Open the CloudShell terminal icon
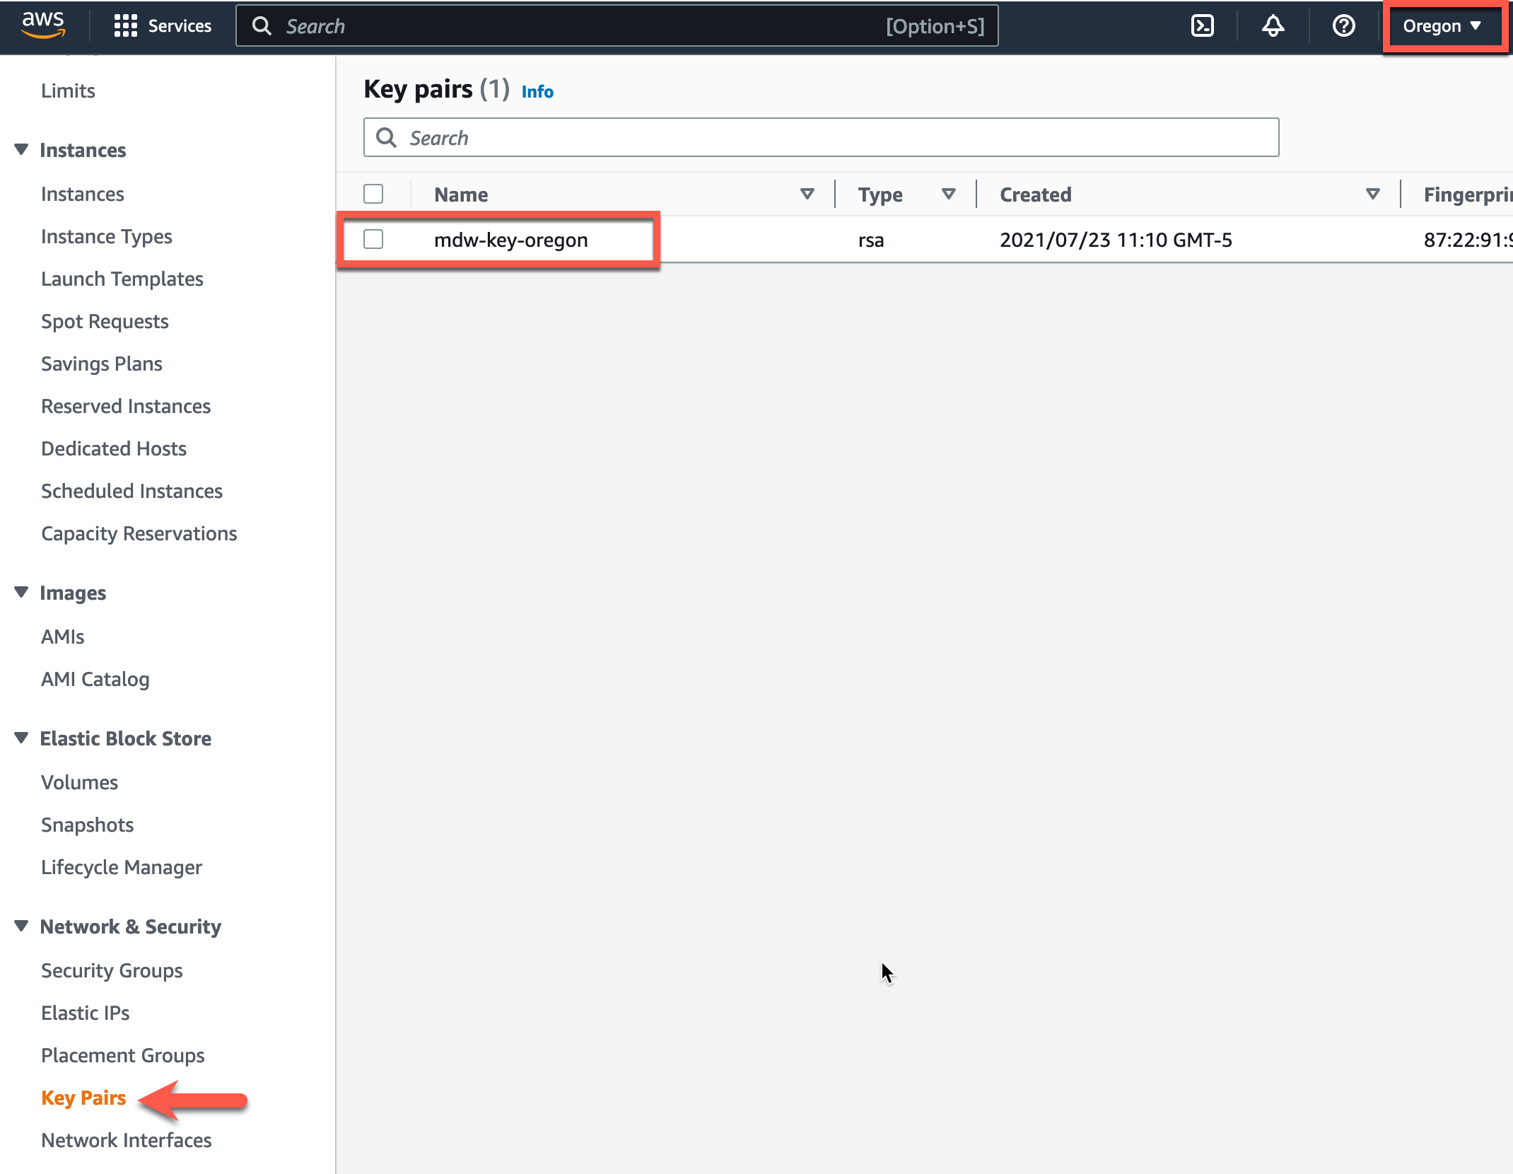Viewport: 1513px width, 1174px height. [x=1202, y=26]
